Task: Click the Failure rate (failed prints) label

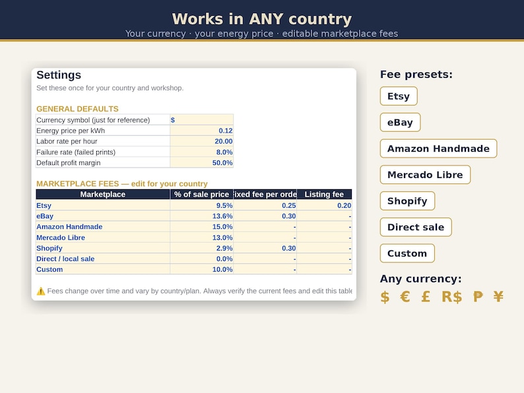Action: [76, 152]
